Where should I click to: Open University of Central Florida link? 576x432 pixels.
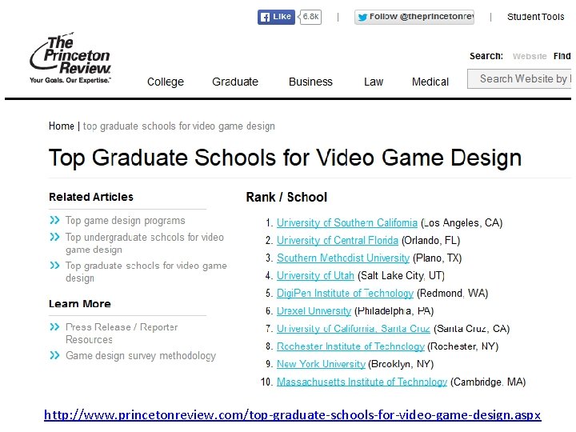point(338,240)
